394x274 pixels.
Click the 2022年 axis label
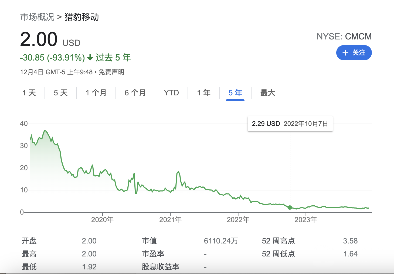(x=238, y=219)
